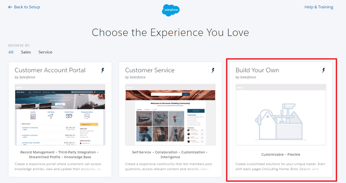Click 'by Salesforce' under Build Your Own
The image size is (346, 183).
pos(246,77)
